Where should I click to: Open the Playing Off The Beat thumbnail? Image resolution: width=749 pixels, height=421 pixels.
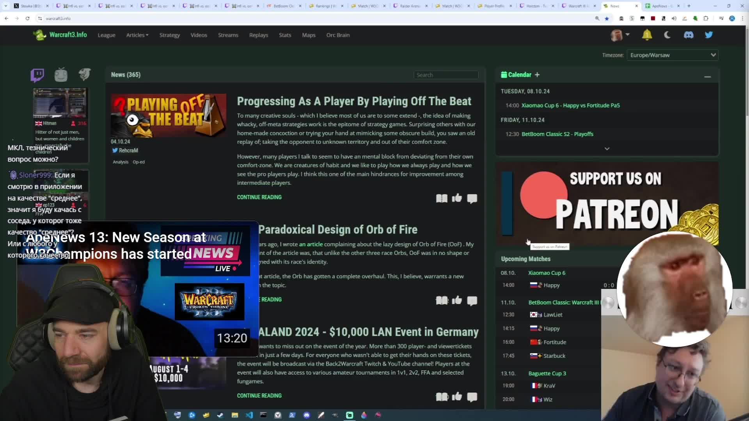(168, 115)
